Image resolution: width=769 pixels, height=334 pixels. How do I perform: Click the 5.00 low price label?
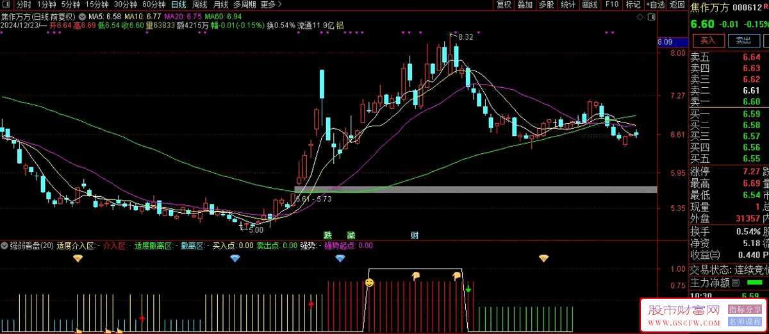coord(256,230)
